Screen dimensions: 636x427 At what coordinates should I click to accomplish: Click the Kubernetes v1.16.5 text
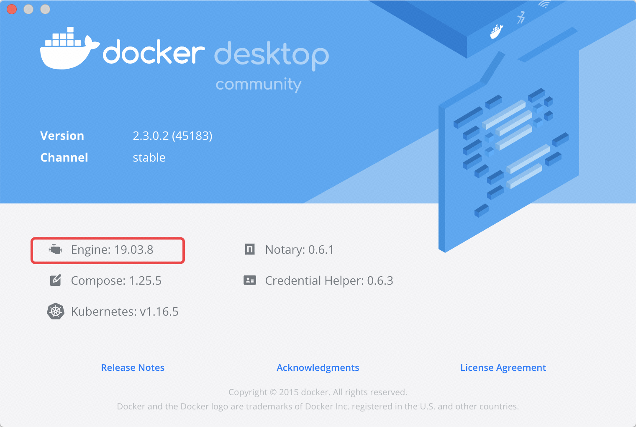[125, 311]
